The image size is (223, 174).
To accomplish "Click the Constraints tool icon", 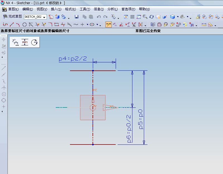I will click(115, 24).
